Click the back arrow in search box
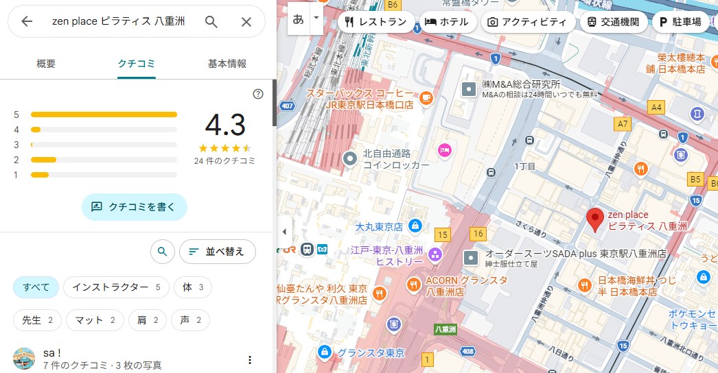Viewport: 718px width, 373px height. [27, 22]
